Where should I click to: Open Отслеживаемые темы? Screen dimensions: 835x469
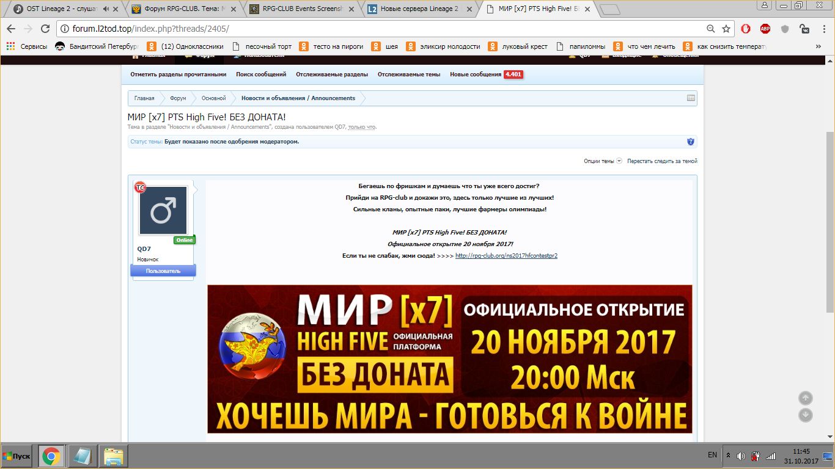409,75
